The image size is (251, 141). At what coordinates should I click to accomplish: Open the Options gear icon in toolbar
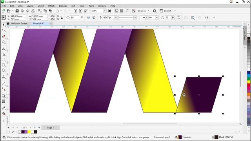pyautogui.click(x=154, y=11)
